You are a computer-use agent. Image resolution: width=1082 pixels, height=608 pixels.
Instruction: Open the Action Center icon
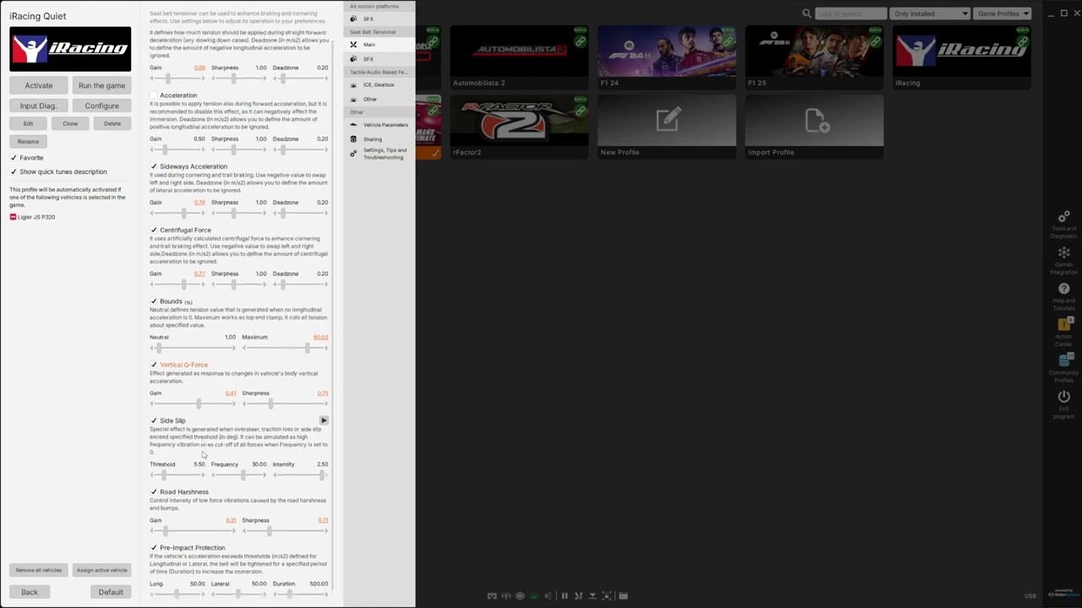click(1064, 325)
